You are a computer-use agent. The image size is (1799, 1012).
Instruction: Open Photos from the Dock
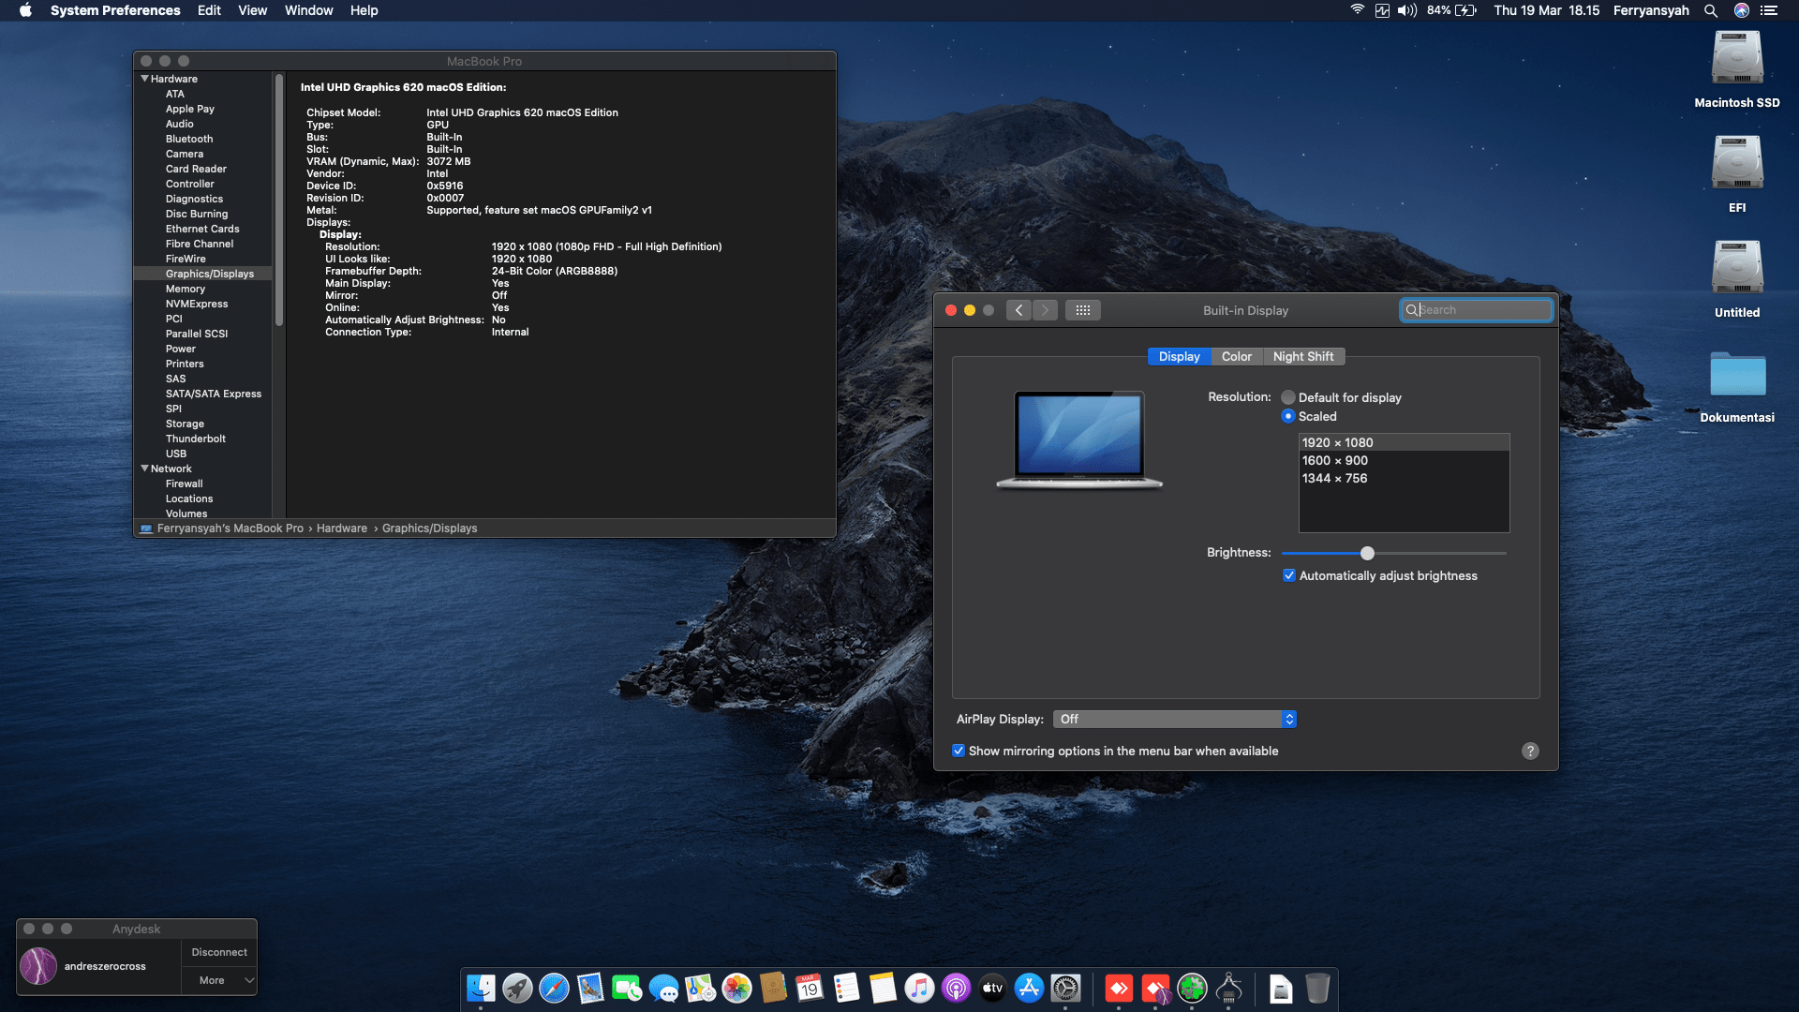736,988
